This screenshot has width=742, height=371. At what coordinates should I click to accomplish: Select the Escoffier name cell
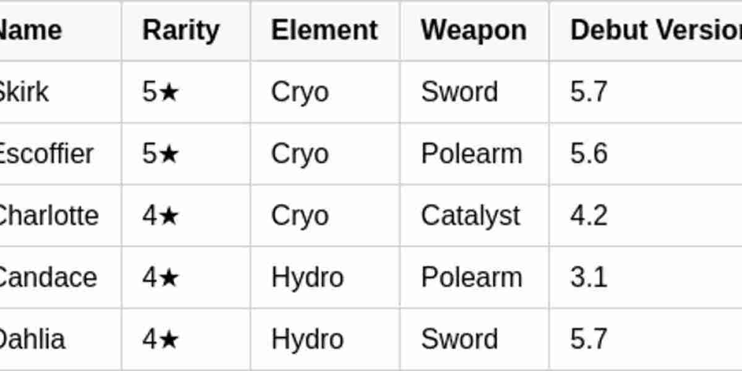click(x=46, y=154)
